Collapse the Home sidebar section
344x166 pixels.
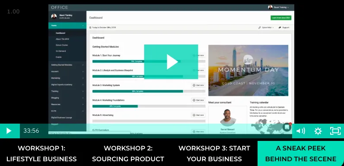pyautogui.click(x=67, y=26)
